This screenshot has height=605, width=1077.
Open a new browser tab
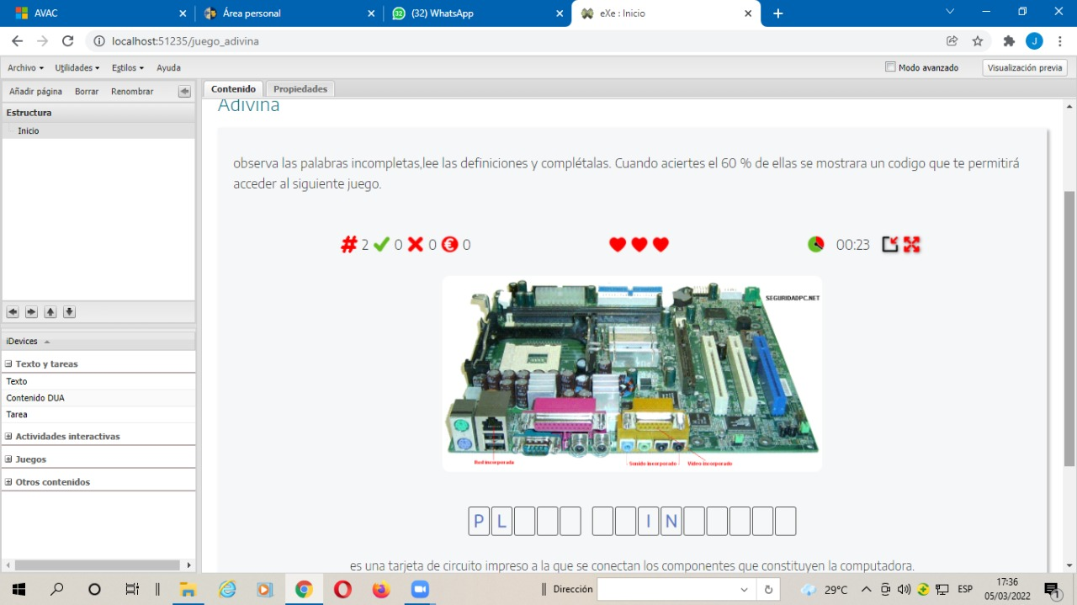click(778, 13)
